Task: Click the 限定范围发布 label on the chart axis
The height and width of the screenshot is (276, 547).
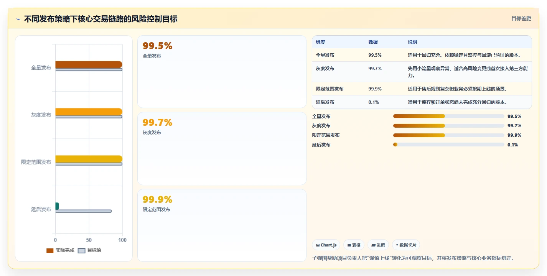Action: [x=36, y=162]
